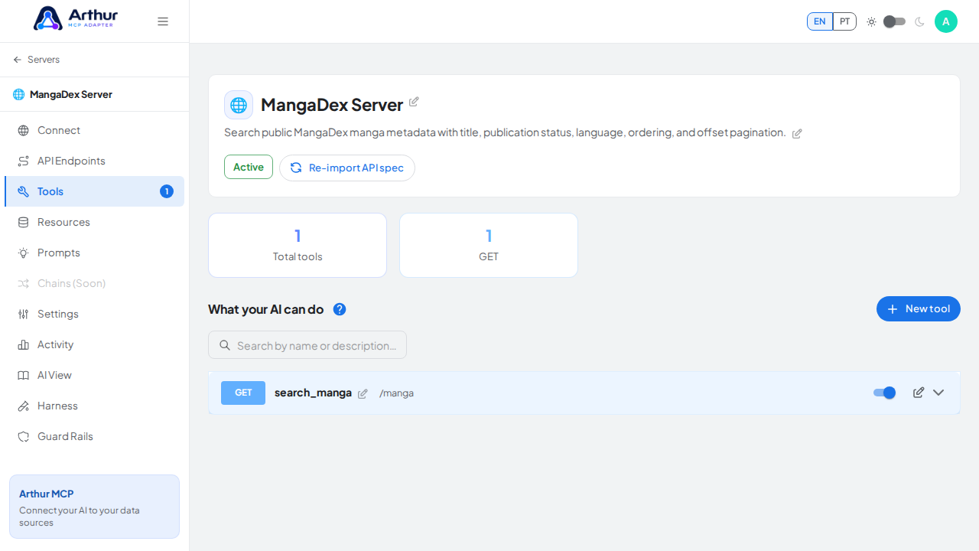Viewport: 979px width, 551px height.
Task: Click Re-import API spec button
Action: click(x=347, y=168)
